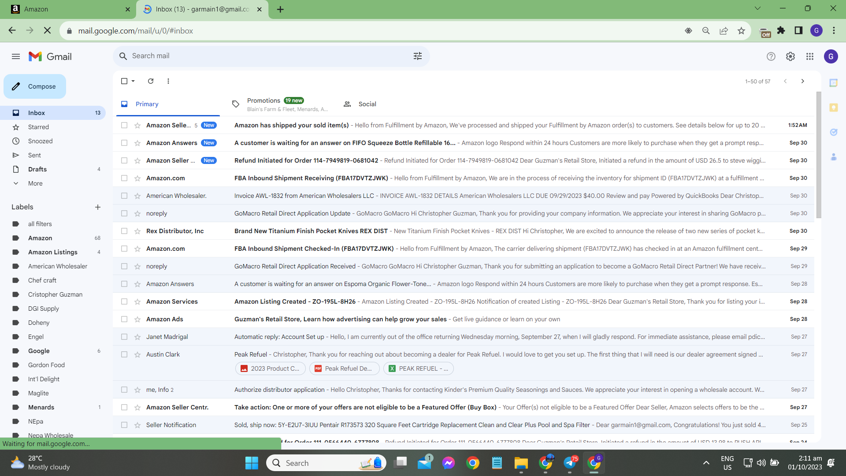The height and width of the screenshot is (476, 846).
Task: Open Gmail Settings gear icon
Action: 790,56
